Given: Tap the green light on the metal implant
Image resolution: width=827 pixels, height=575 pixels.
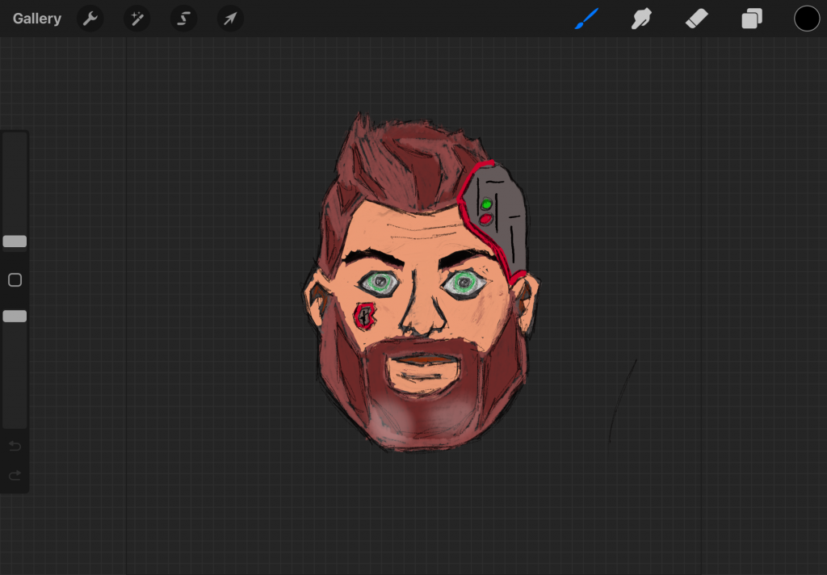Looking at the screenshot, I should coord(486,205).
